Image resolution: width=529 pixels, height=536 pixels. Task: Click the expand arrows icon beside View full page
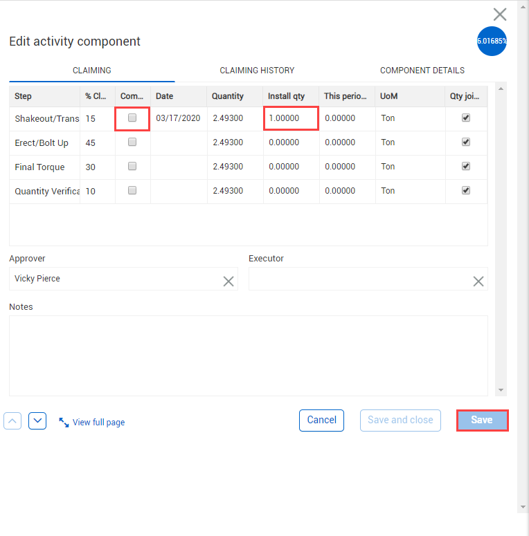coord(64,422)
